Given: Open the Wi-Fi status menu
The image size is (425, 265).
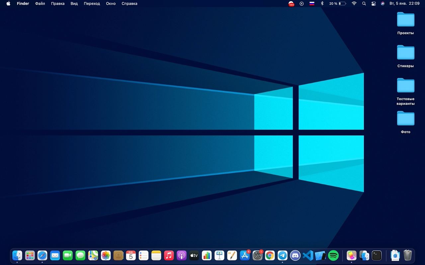Looking at the screenshot, I should [x=354, y=4].
